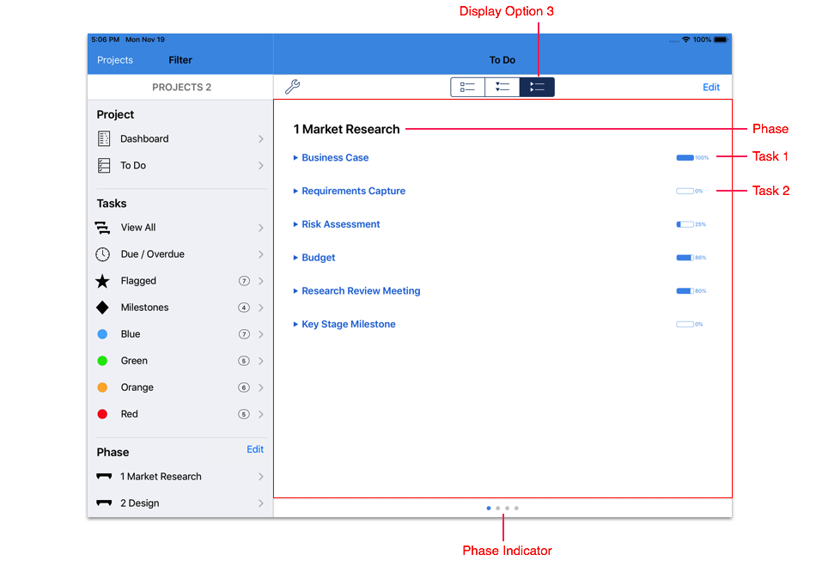Expand the Business Case task
The height and width of the screenshot is (567, 816).
[x=295, y=158]
